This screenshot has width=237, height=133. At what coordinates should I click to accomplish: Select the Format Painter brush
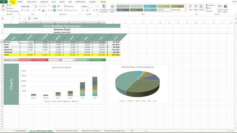pos(7,11)
